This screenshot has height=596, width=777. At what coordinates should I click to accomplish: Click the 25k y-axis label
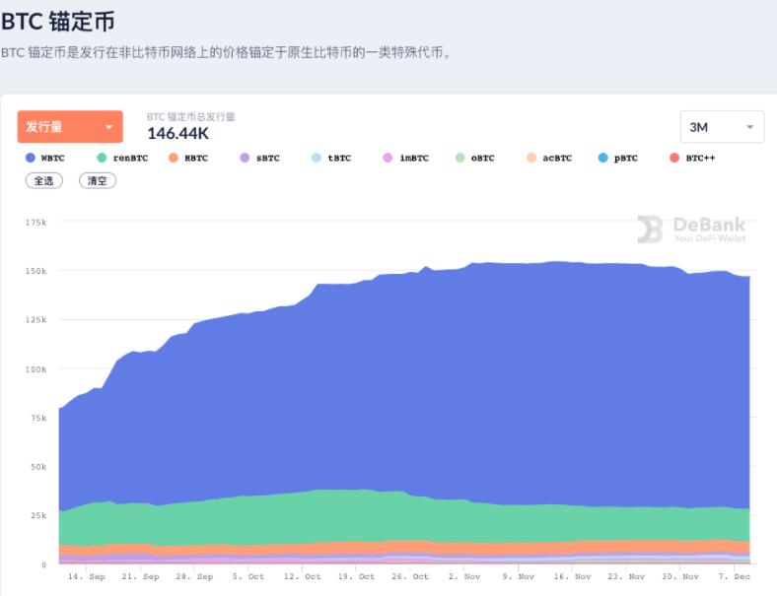[x=38, y=515]
